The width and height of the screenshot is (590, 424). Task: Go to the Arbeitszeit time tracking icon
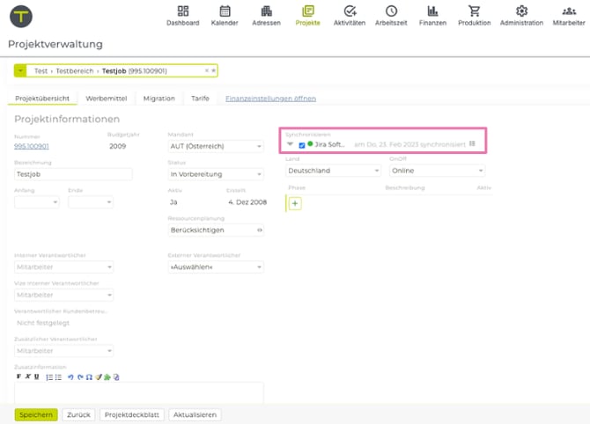pyautogui.click(x=391, y=14)
